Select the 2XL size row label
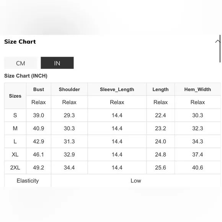The width and height of the screenshot is (222, 222). click(15, 168)
